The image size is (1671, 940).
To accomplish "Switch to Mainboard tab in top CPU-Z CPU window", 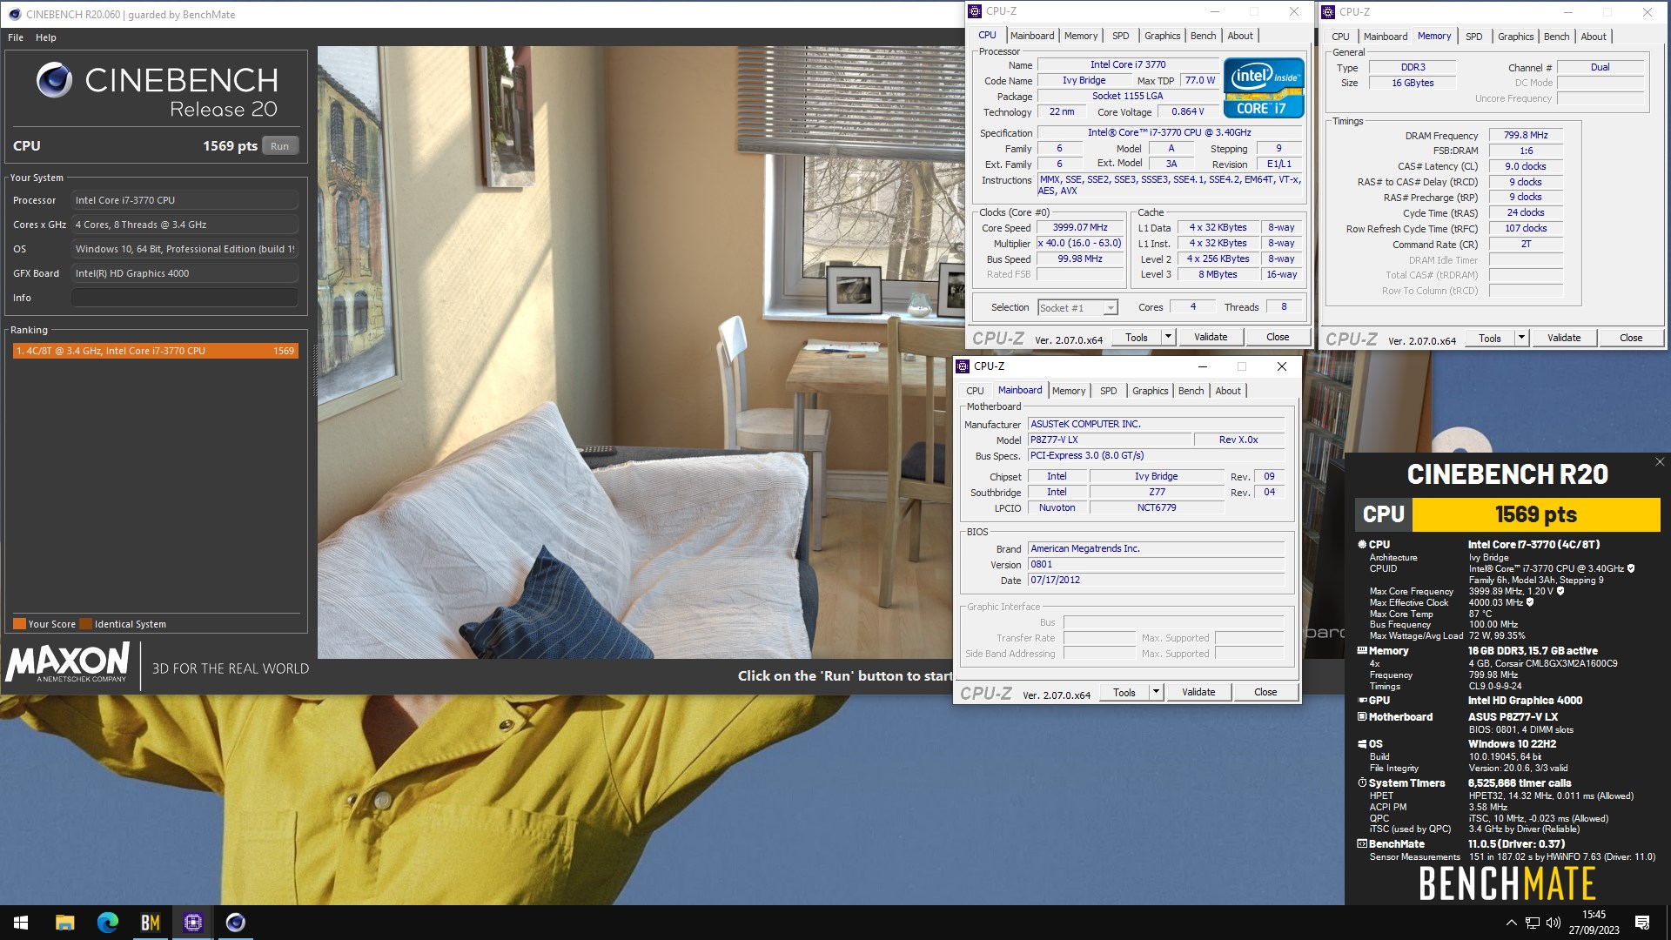I will pyautogui.click(x=1032, y=36).
